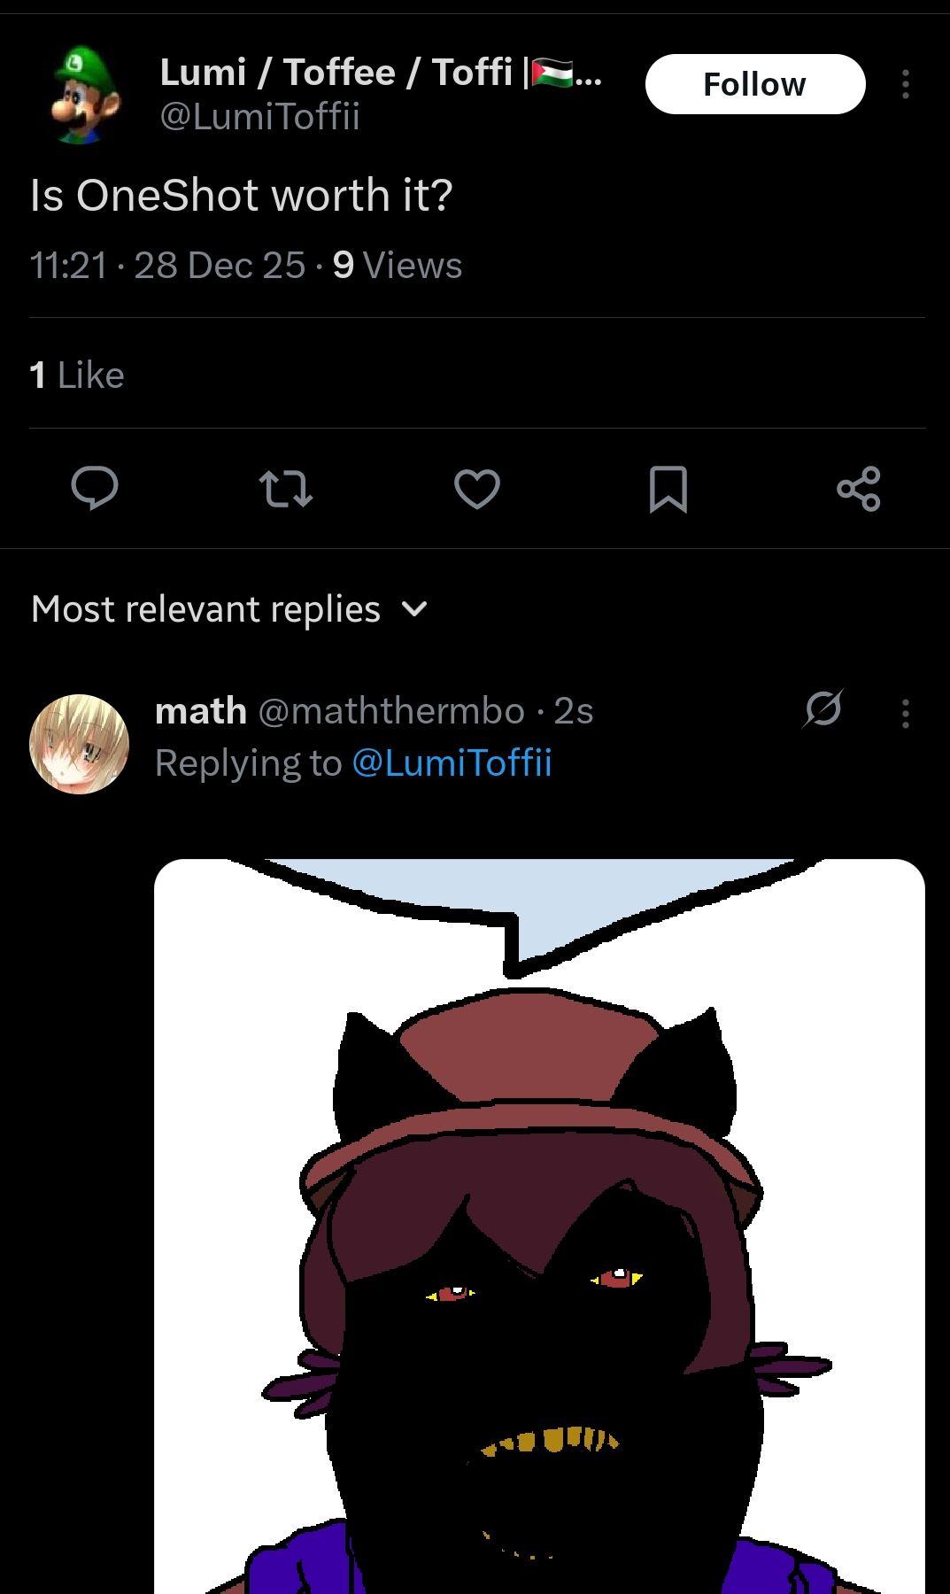Like the tweet with the heart icon
This screenshot has height=1594, width=950.
476,489
